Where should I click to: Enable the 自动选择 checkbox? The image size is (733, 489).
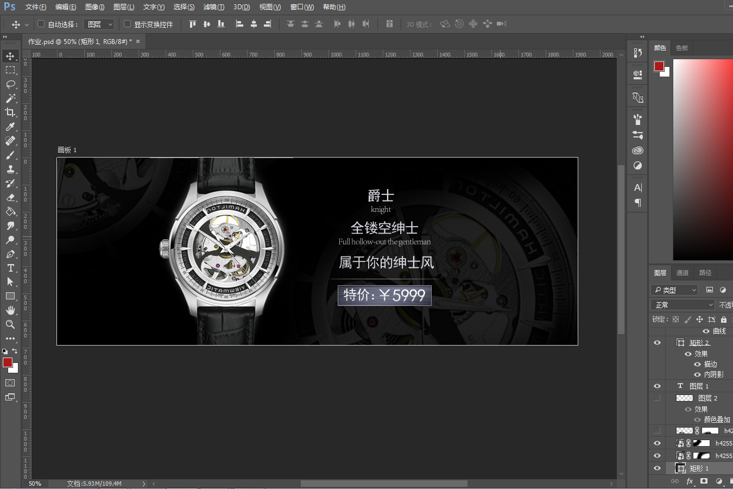pos(41,24)
